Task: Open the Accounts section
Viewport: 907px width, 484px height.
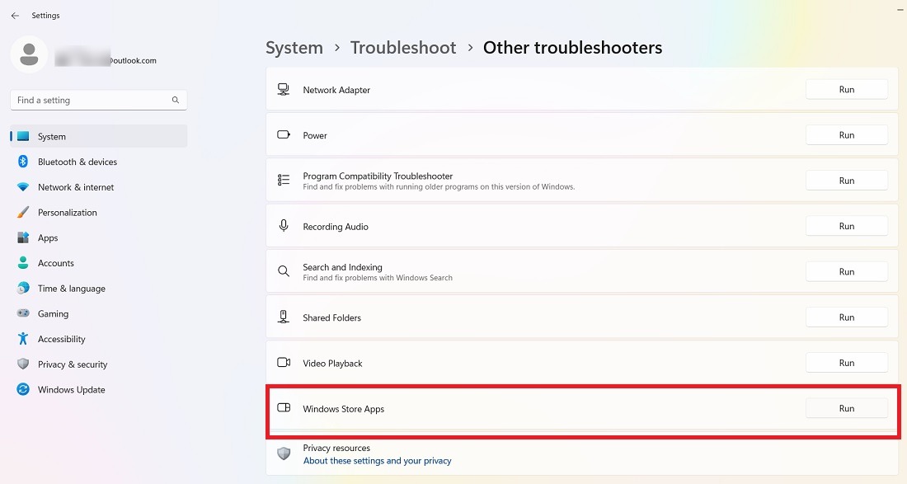Action: coord(56,262)
